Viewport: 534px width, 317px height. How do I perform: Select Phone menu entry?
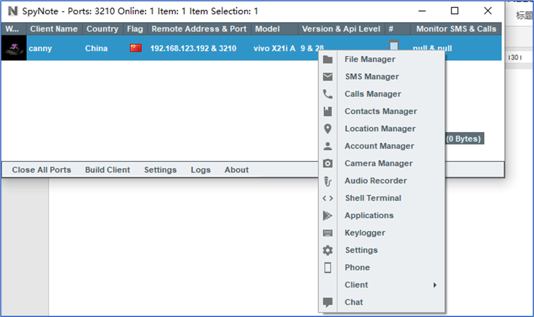click(x=357, y=268)
